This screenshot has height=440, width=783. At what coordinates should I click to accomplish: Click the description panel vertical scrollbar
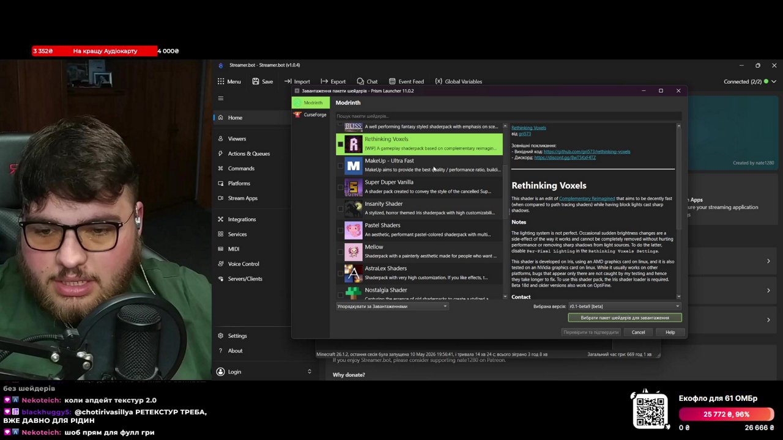point(678,177)
